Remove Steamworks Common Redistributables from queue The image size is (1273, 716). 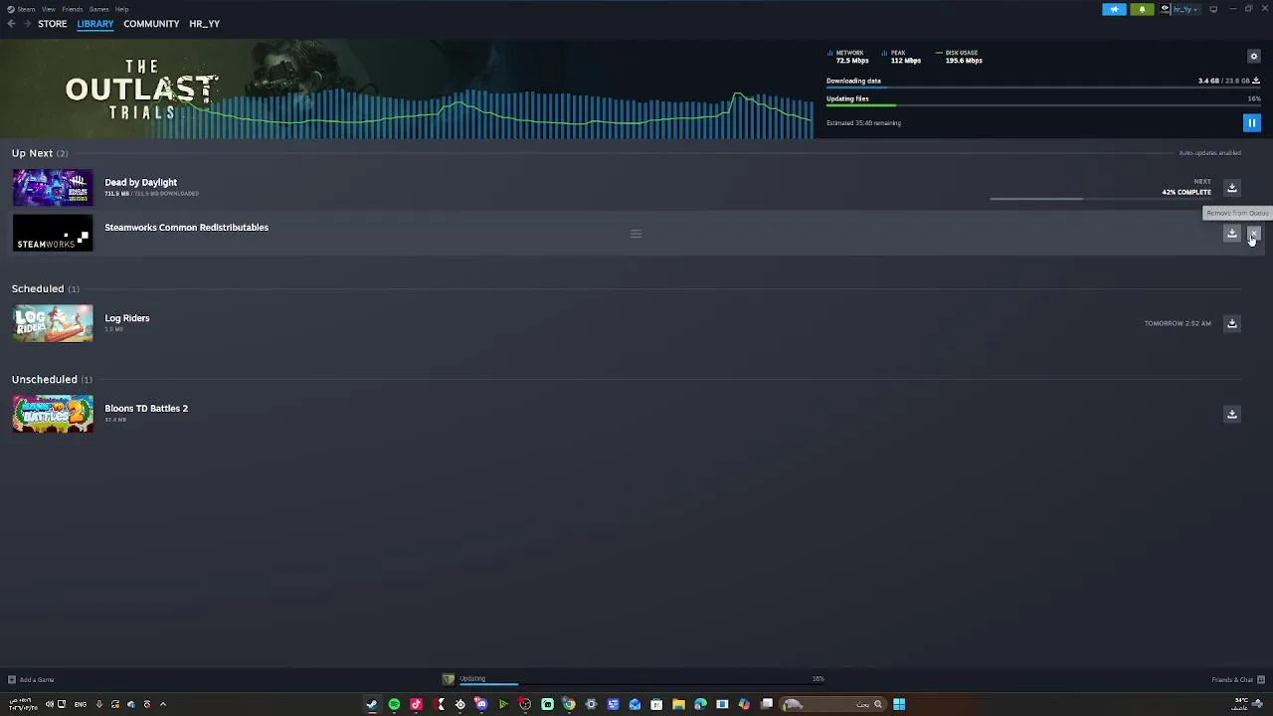coord(1254,234)
